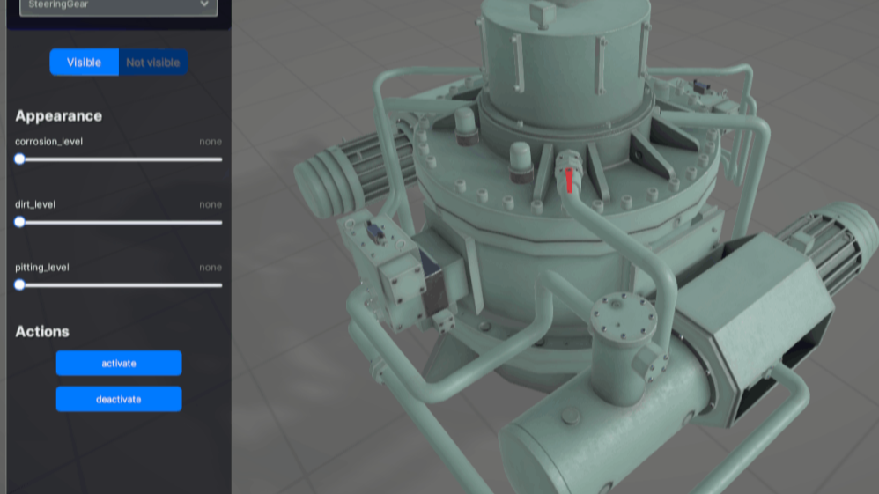Click the dirt_level slider handle
This screenshot has width=879, height=494.
click(19, 222)
